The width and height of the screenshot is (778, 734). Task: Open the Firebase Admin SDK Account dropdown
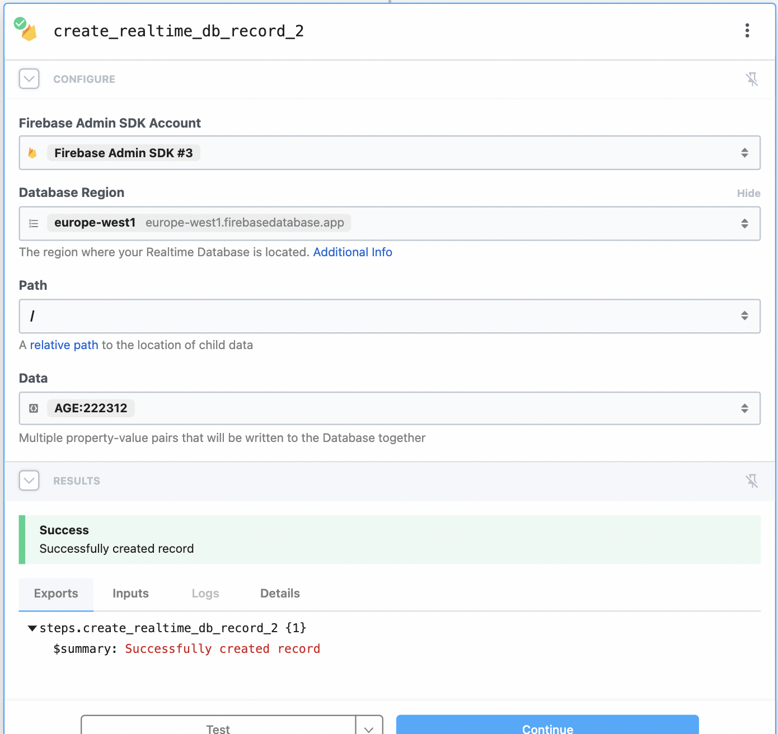pyautogui.click(x=744, y=152)
